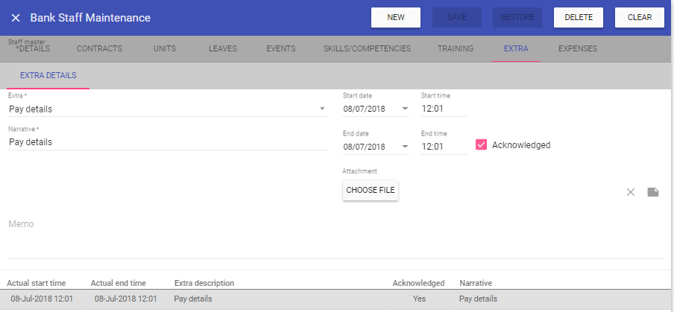The height and width of the screenshot is (312, 674).
Task: Select the Expenses tab
Action: [577, 49]
